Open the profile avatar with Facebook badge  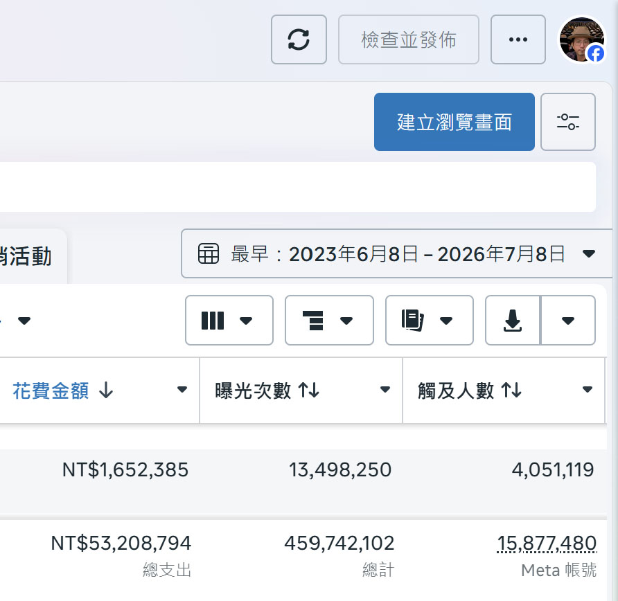pos(582,39)
